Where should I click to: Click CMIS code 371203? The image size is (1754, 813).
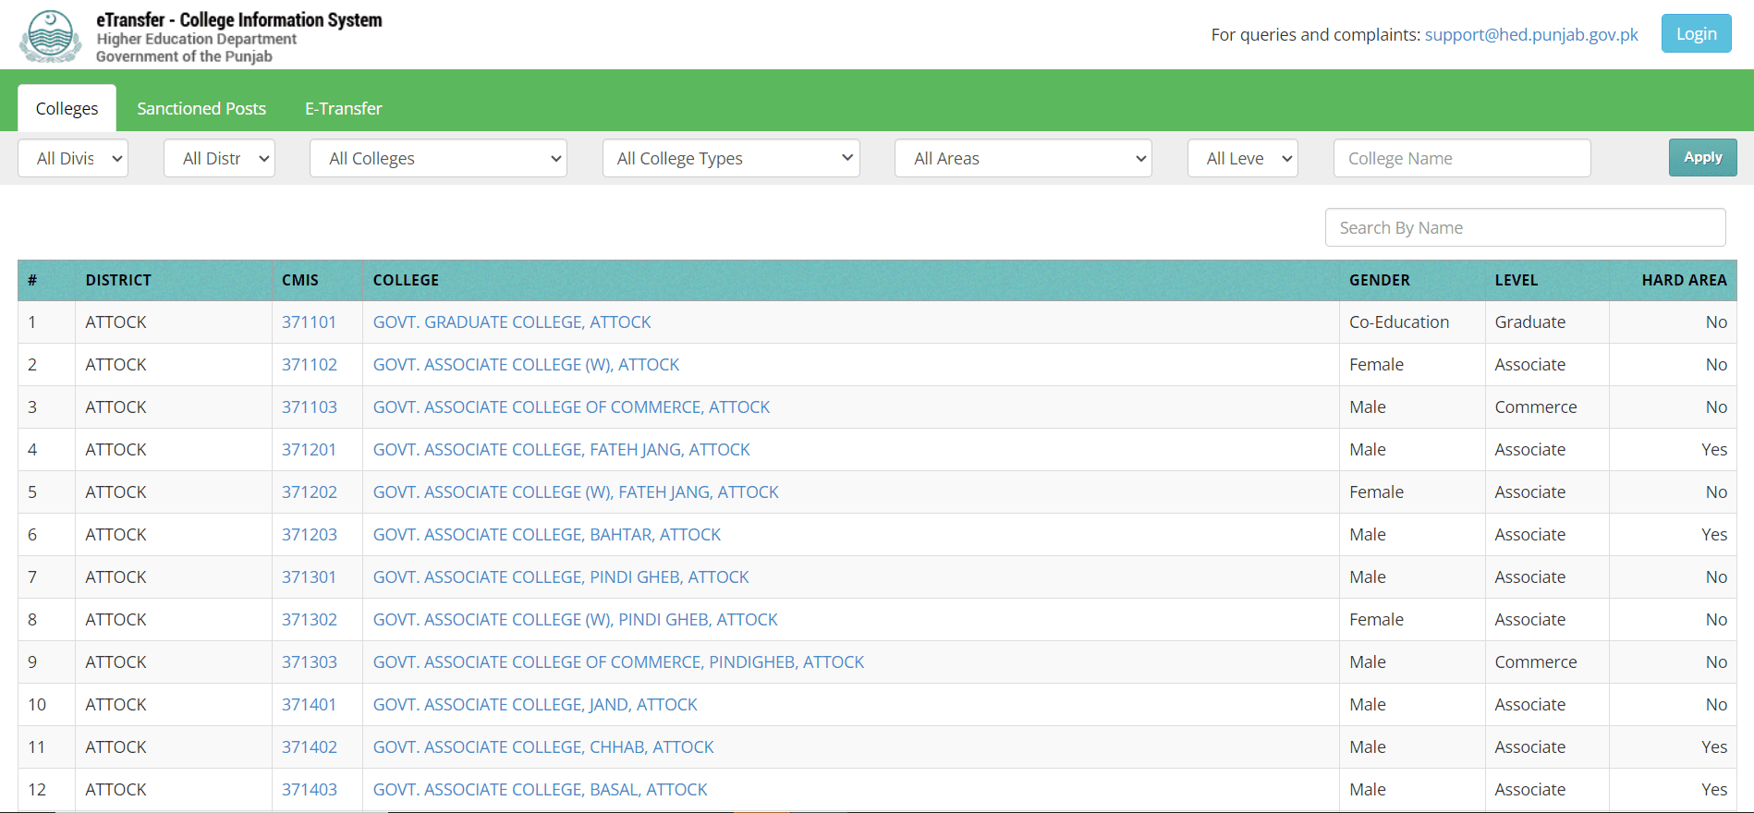[x=310, y=535]
